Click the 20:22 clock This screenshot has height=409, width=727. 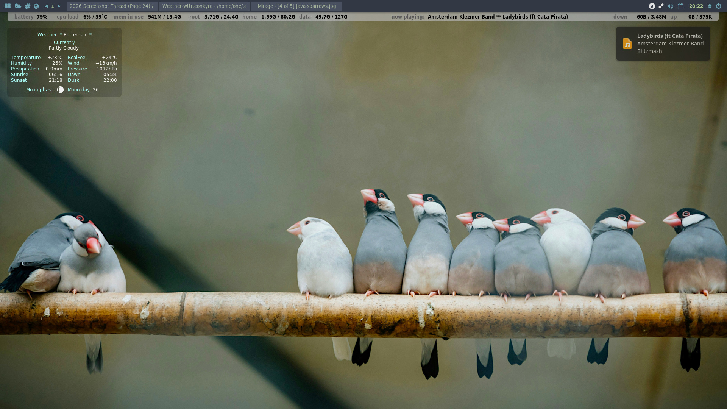pyautogui.click(x=696, y=6)
